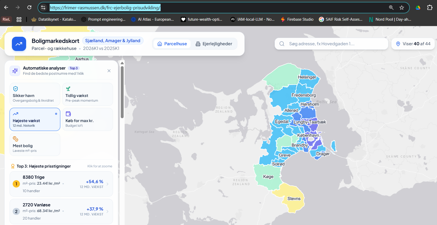Open the Google Drive extension icon

[x=418, y=8]
